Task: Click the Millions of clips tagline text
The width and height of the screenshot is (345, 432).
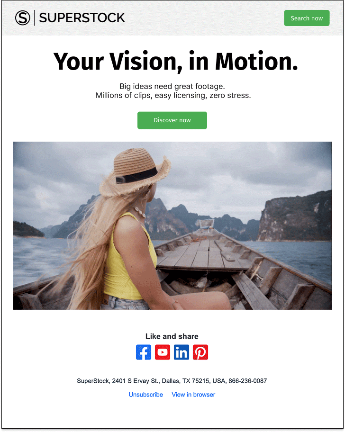Action: [x=173, y=96]
